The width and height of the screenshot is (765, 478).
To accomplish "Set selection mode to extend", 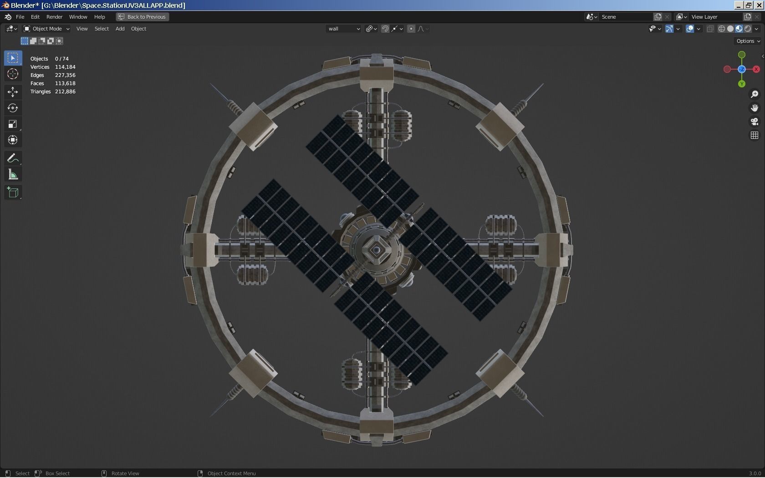I will coord(33,41).
